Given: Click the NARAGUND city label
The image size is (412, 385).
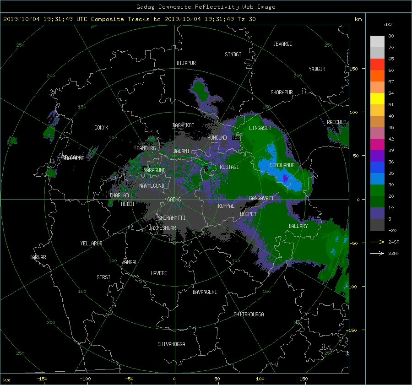Looking at the screenshot, I should click(154, 170).
